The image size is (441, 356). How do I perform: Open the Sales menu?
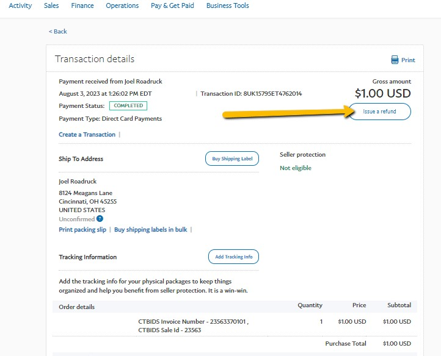(51, 5)
